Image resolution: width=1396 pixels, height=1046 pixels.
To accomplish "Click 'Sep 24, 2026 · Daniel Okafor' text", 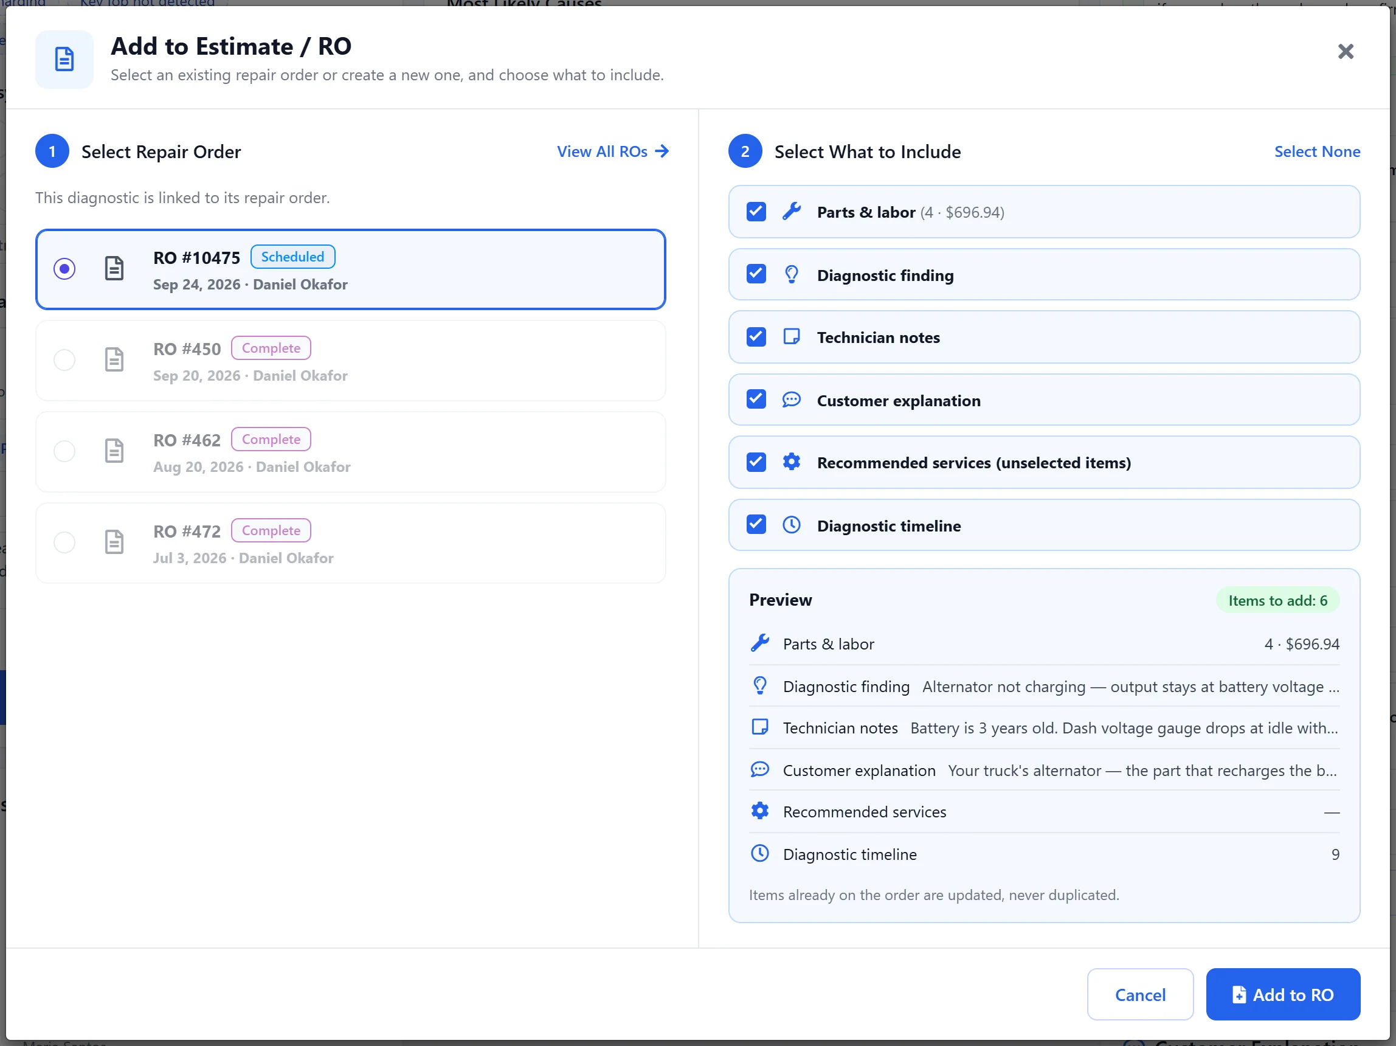I will 250,285.
